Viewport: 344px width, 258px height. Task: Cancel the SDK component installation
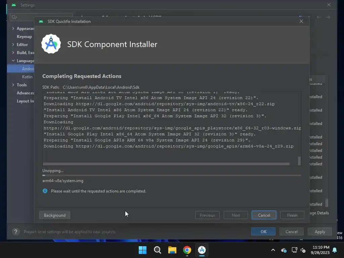(x=264, y=215)
